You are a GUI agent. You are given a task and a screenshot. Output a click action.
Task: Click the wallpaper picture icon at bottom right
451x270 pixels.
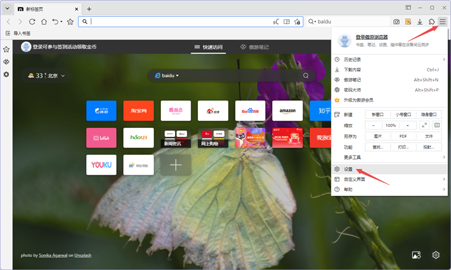pyautogui.click(x=416, y=255)
